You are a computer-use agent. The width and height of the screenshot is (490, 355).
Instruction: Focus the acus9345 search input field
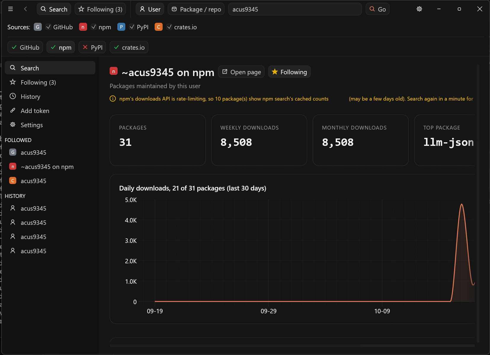[x=295, y=9]
